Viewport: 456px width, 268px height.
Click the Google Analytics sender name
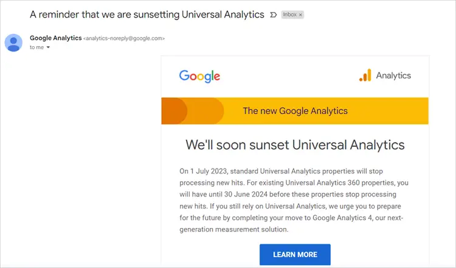pos(55,38)
